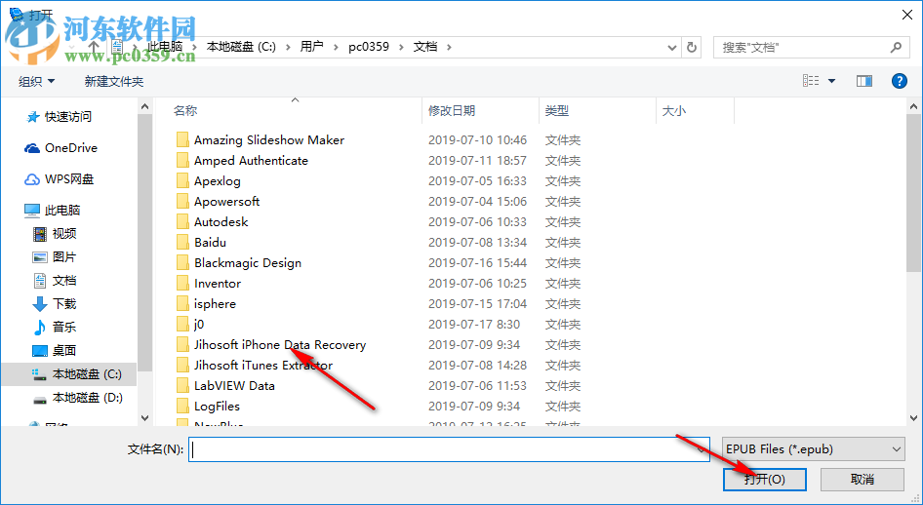Expand address bar history dropdown
The image size is (923, 505).
[x=671, y=48]
